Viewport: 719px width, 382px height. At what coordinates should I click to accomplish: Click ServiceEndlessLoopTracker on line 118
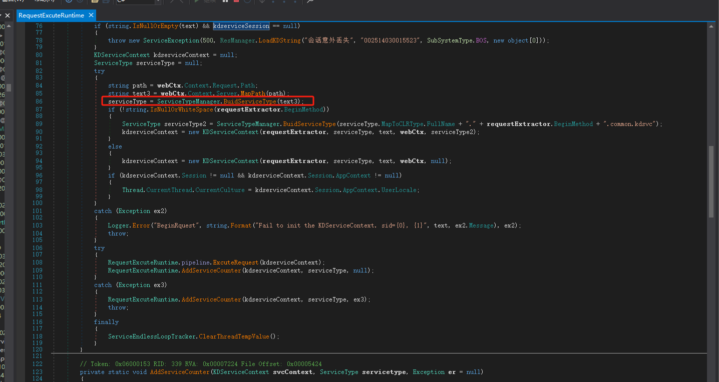[152, 336]
